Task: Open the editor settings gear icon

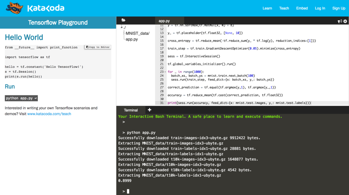Action: click(x=345, y=21)
